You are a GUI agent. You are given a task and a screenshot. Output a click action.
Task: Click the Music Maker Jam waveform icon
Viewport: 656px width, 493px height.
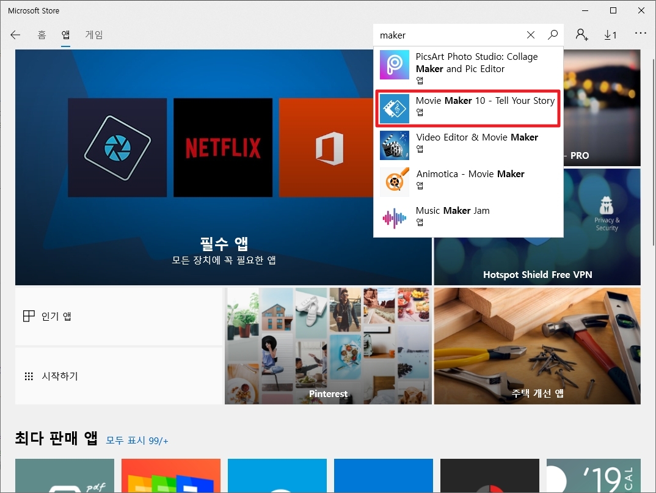tap(395, 218)
